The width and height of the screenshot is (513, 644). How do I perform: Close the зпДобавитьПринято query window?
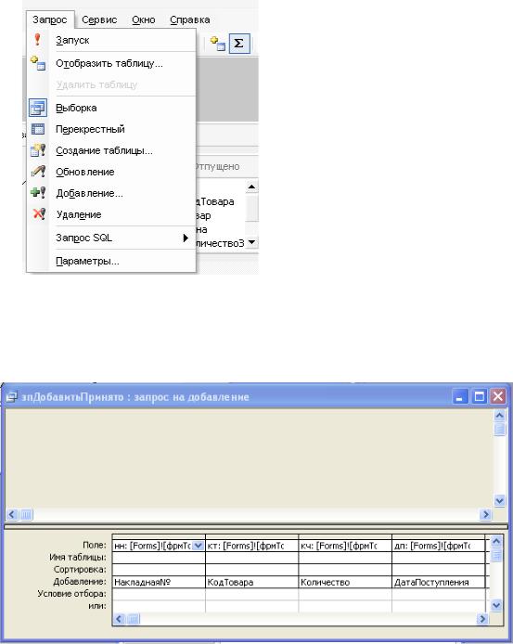498,397
